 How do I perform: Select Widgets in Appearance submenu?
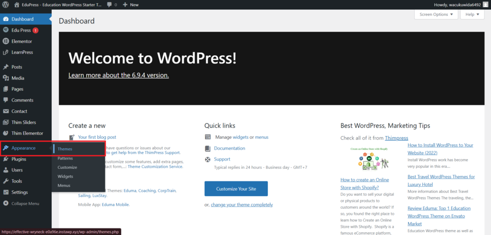tap(65, 177)
